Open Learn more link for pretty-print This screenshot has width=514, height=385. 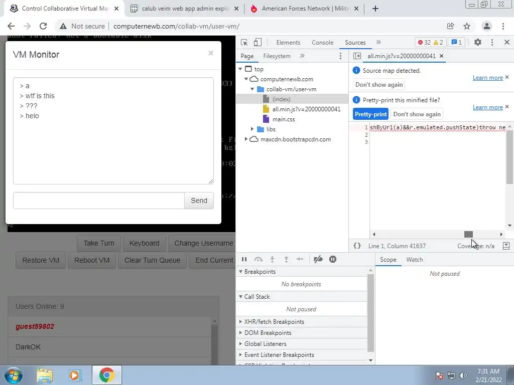click(x=487, y=107)
